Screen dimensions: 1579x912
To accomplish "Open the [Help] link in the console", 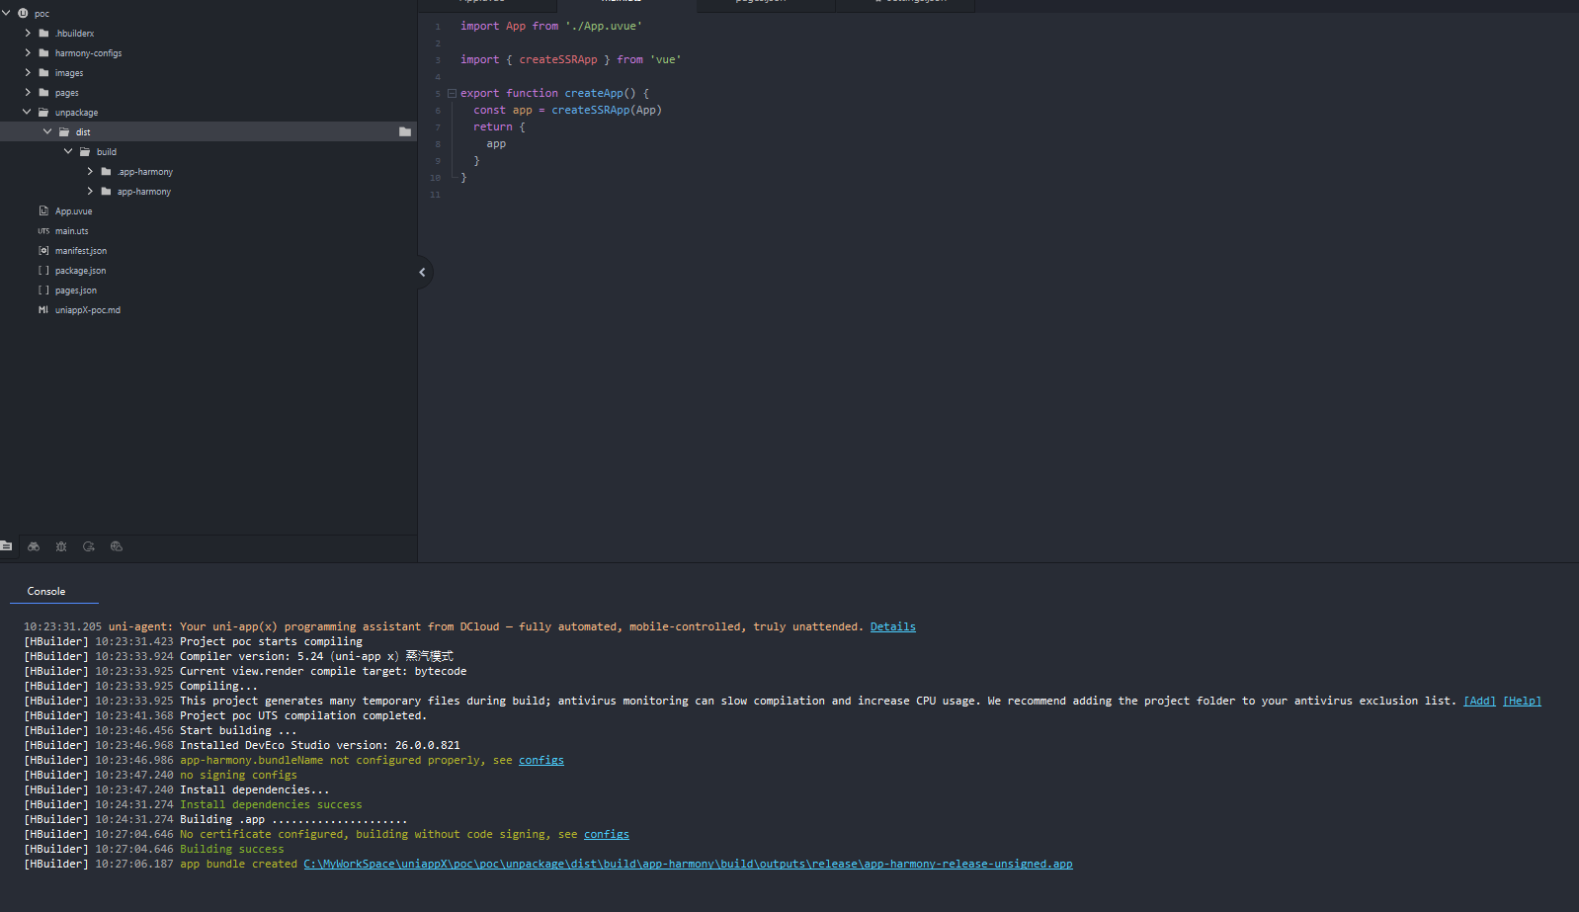I will coord(1522,701).
